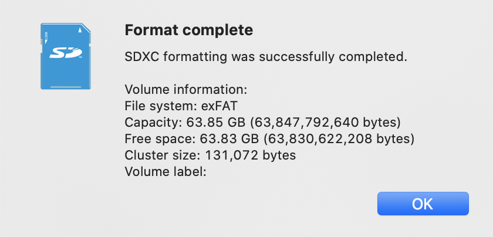Click the blue SD card icon

click(x=66, y=56)
